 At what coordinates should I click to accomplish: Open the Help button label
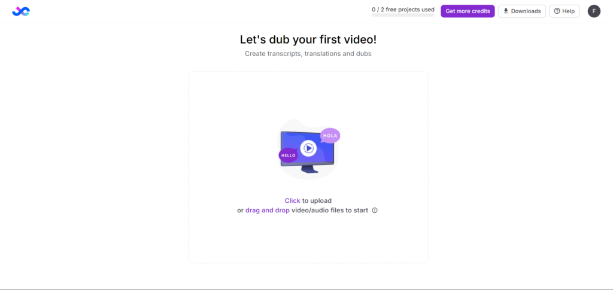coord(568,11)
